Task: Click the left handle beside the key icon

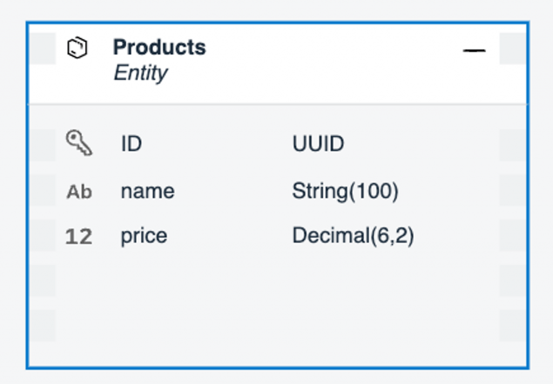Action: (x=43, y=145)
